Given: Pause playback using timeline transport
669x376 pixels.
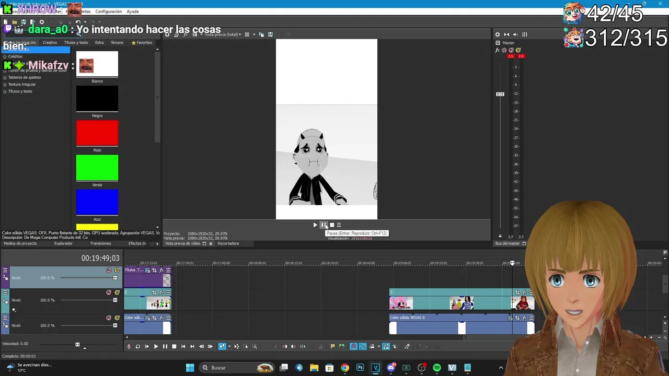Looking at the screenshot, I should (x=165, y=346).
